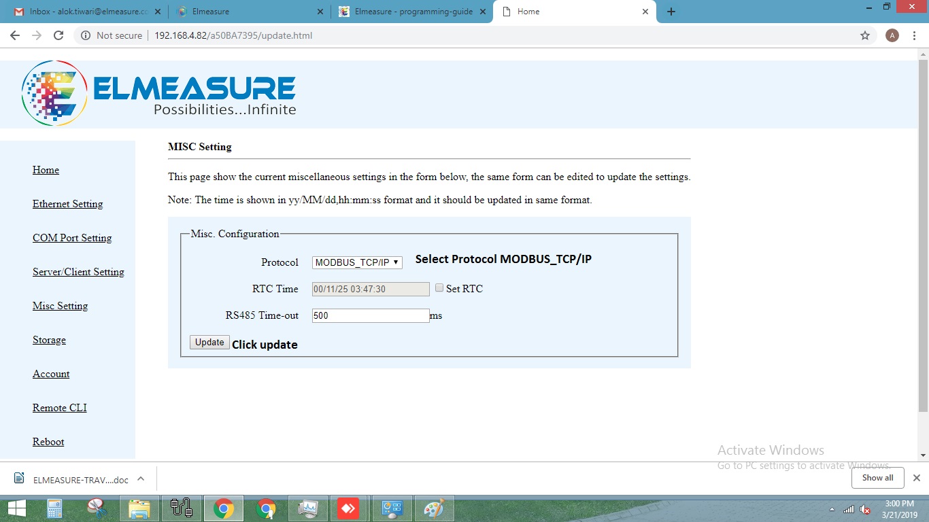Screen dimensions: 929x522
Task: Click the Elmeasure logo image
Action: 160,93
